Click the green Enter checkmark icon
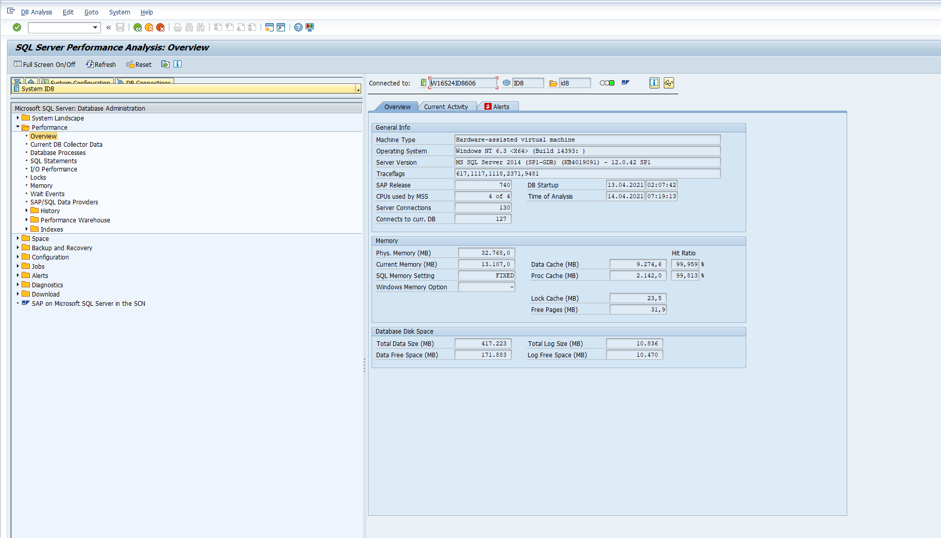Screen dimensions: 941x538 pyautogui.click(x=17, y=27)
